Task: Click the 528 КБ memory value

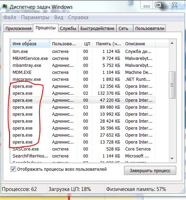Action: [113, 149]
